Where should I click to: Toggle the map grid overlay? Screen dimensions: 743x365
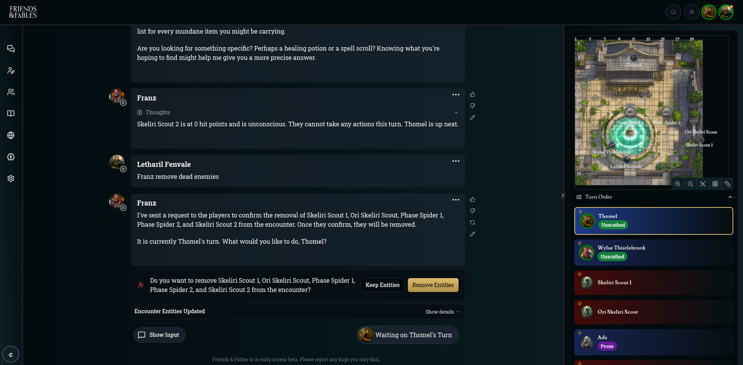pos(715,184)
